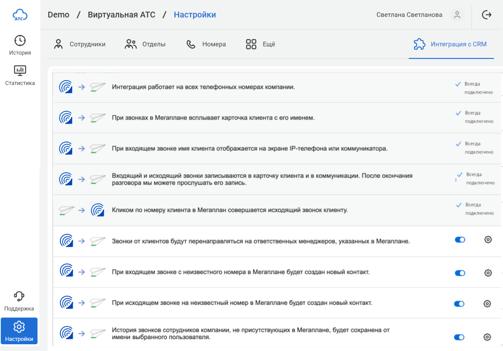Go to the Номера tab
The image size is (503, 351).
[206, 44]
